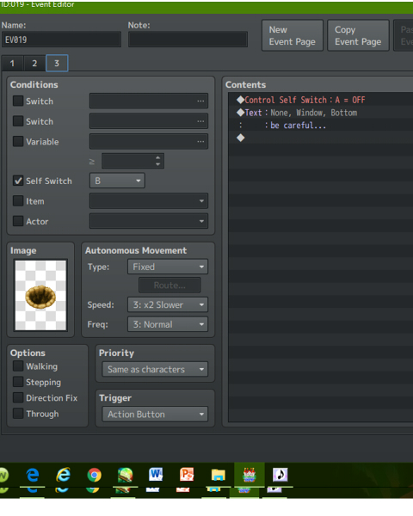Open music player taskbar icon
The image size is (413, 516).
coord(280,475)
